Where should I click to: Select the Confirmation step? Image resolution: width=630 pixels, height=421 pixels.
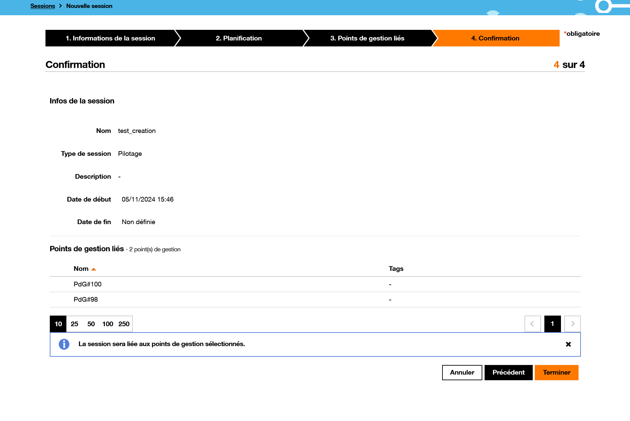495,38
